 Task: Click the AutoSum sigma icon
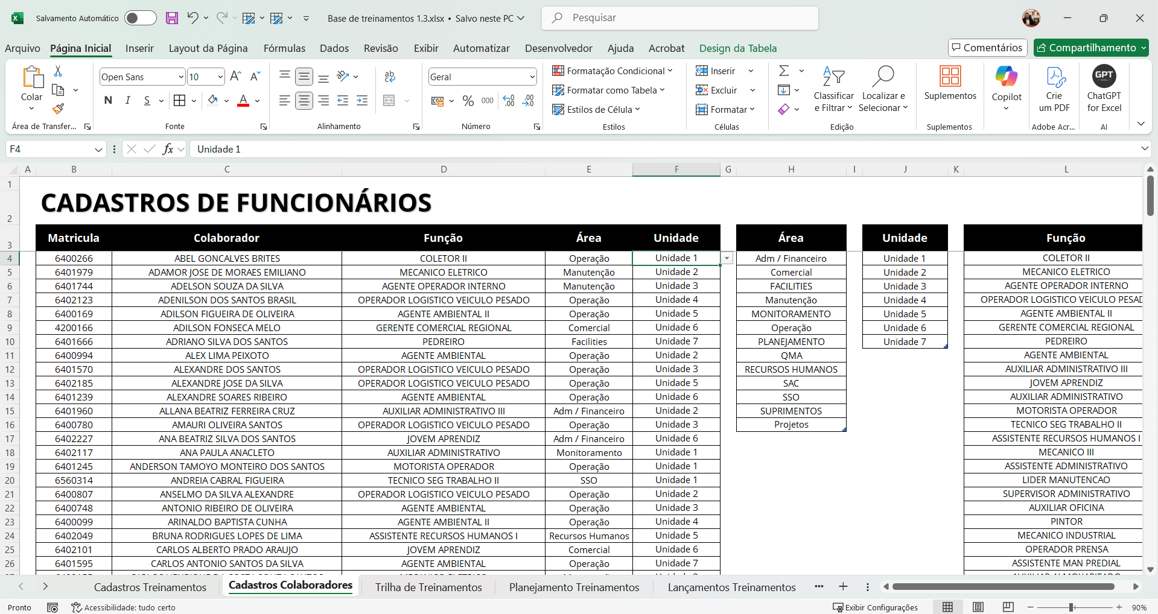pos(784,71)
